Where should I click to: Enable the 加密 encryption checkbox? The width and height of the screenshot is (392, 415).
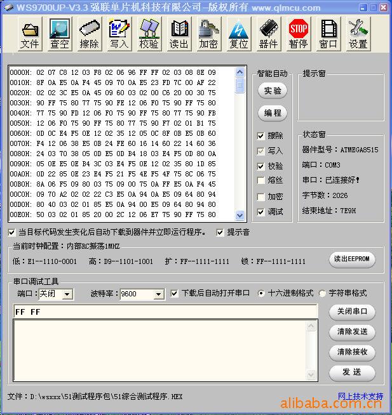pyautogui.click(x=260, y=197)
